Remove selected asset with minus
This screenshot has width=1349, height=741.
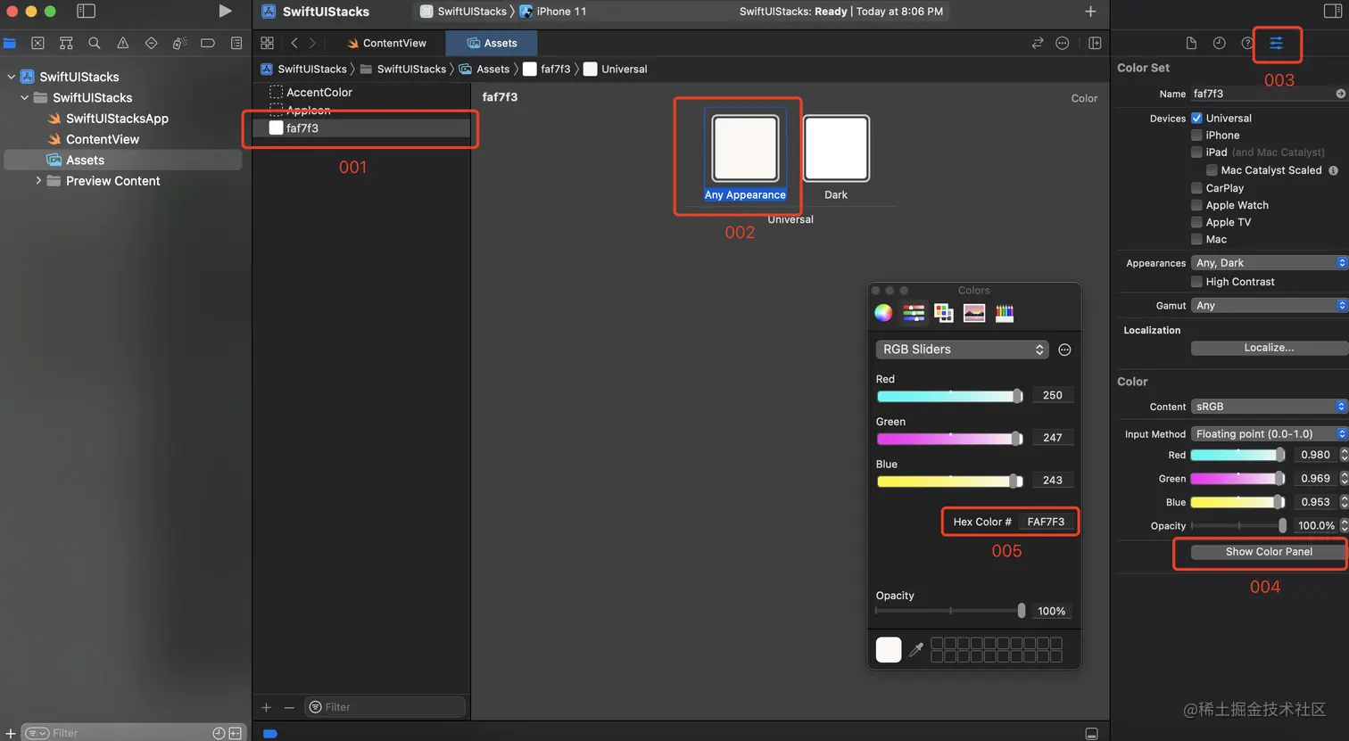(289, 707)
